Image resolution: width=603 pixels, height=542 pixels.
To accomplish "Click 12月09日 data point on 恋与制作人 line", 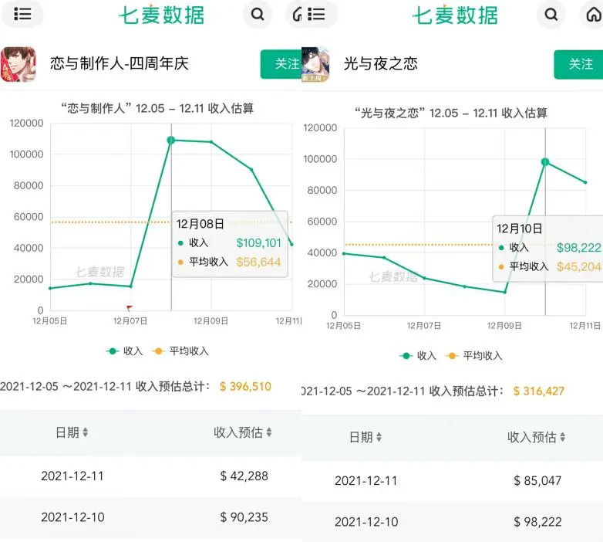I will pos(211,142).
